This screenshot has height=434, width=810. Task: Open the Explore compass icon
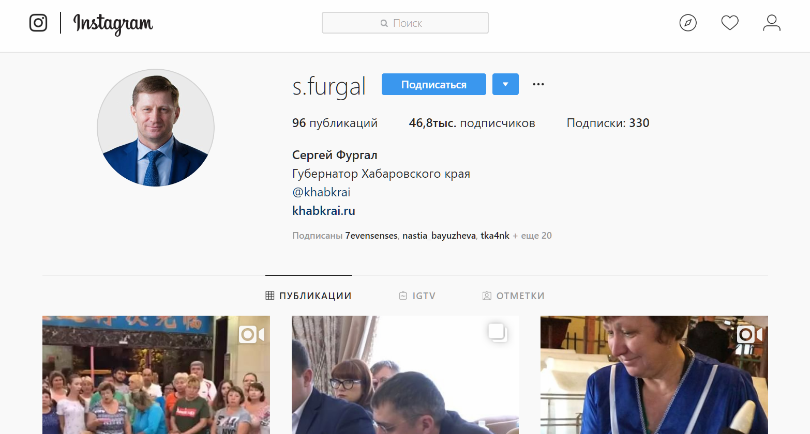coord(688,23)
